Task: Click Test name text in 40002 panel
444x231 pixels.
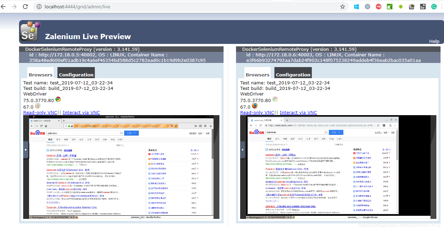Action: 68,83
